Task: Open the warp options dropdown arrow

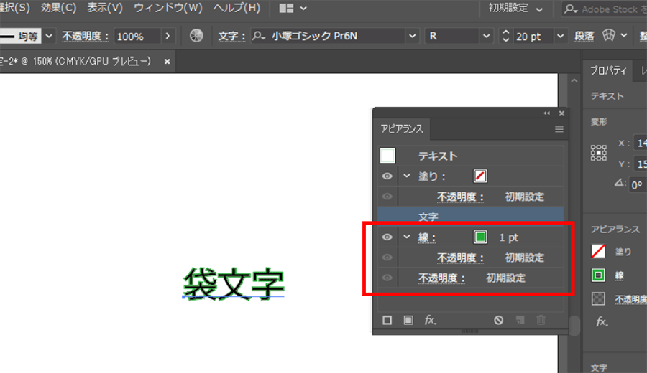Action: (624, 35)
